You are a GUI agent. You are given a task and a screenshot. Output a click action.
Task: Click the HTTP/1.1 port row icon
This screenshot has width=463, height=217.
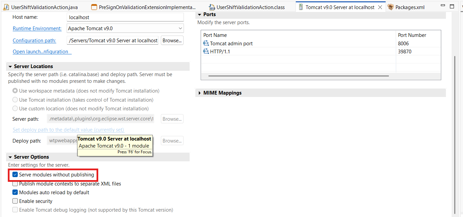[206, 51]
